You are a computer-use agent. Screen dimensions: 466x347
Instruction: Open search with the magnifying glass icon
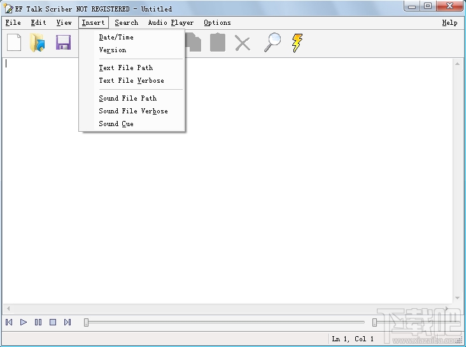coord(272,43)
